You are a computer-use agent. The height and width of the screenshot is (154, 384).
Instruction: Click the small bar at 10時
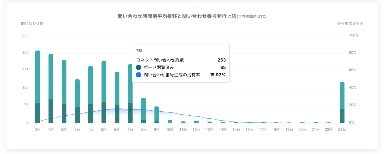[x=170, y=122]
